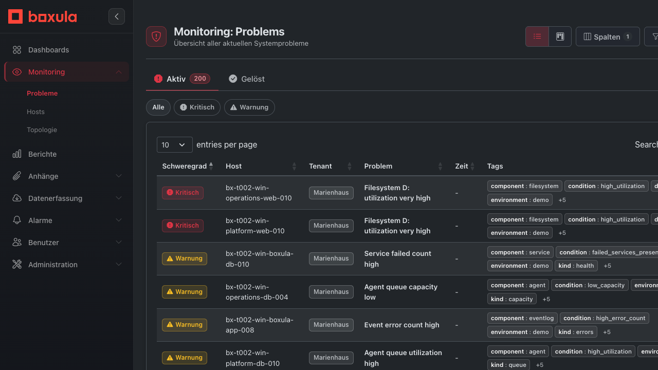This screenshot has height=370, width=658.
Task: Click the Berichte bar chart icon
Action: [17, 154]
